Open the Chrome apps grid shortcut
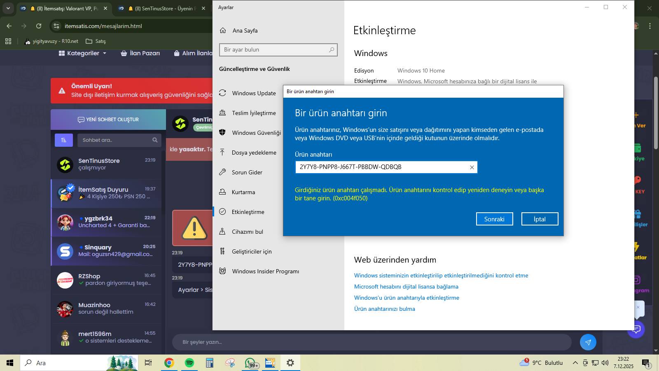This screenshot has height=371, width=659. 8,41
